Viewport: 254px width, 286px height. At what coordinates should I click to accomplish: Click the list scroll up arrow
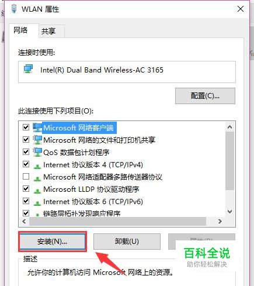click(x=230, y=127)
